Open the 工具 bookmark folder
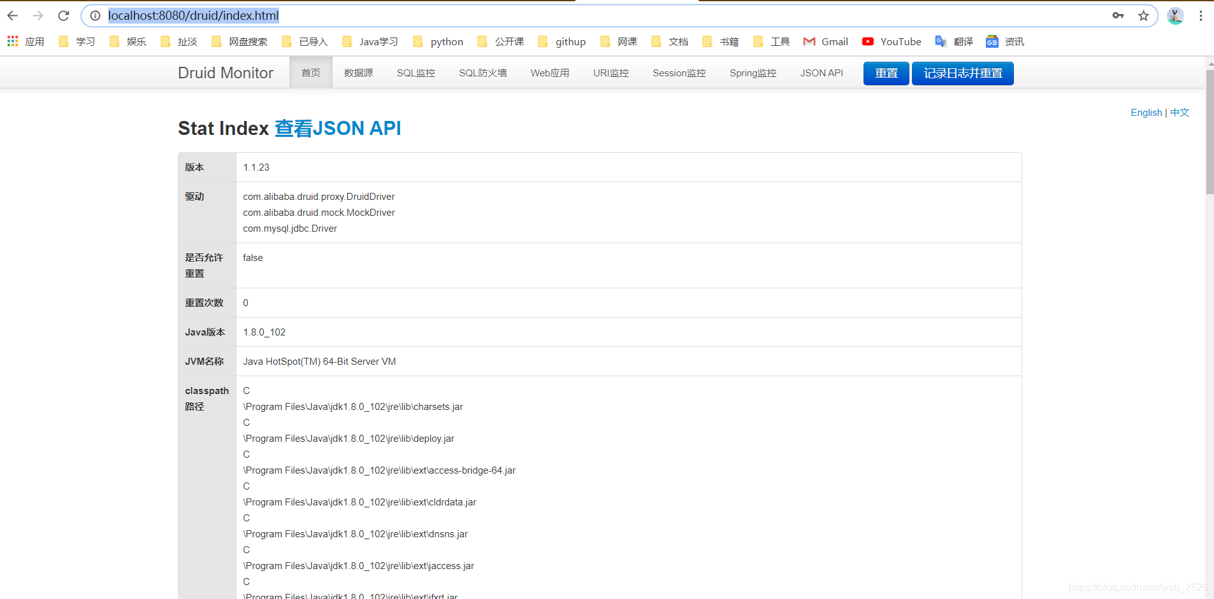 tap(771, 41)
